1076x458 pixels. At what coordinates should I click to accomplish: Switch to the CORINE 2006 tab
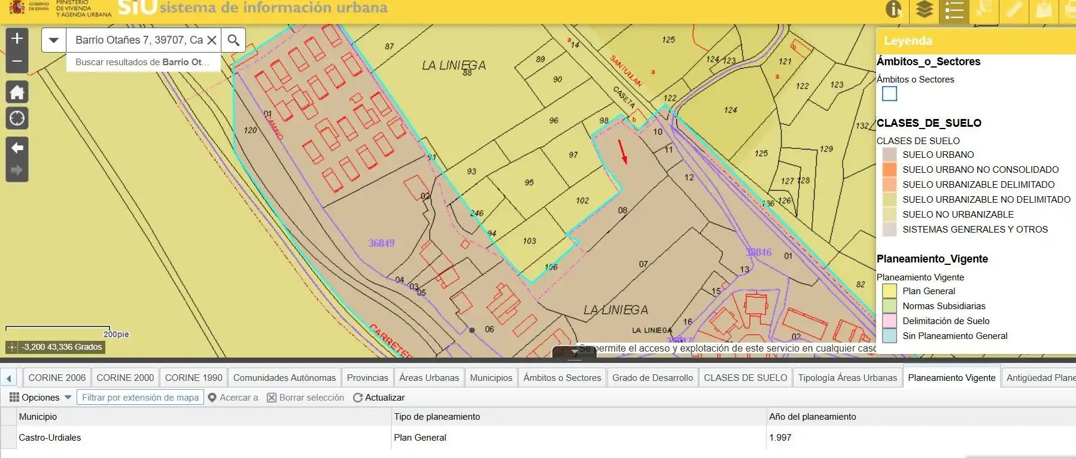(x=57, y=378)
